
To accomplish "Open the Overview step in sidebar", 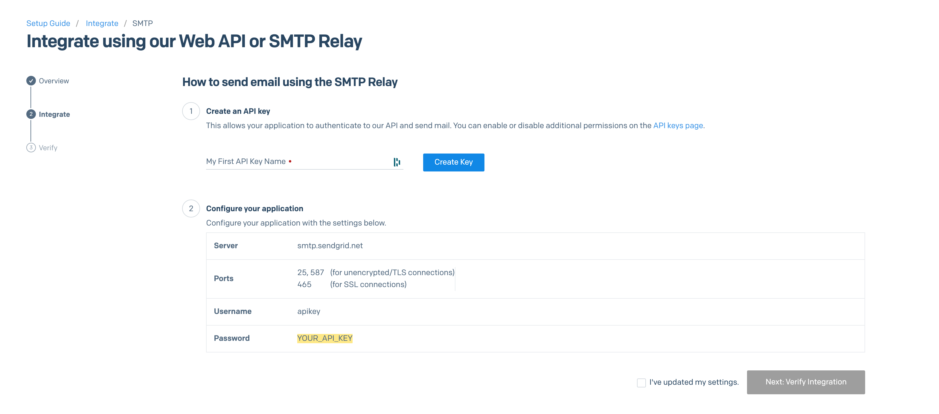I will 54,81.
